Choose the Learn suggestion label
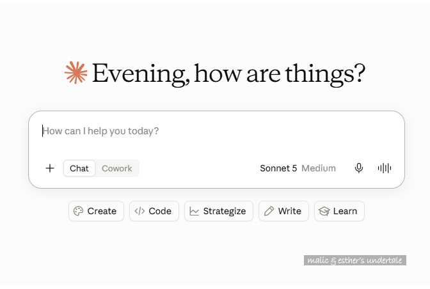The width and height of the screenshot is (430, 289). click(345, 211)
